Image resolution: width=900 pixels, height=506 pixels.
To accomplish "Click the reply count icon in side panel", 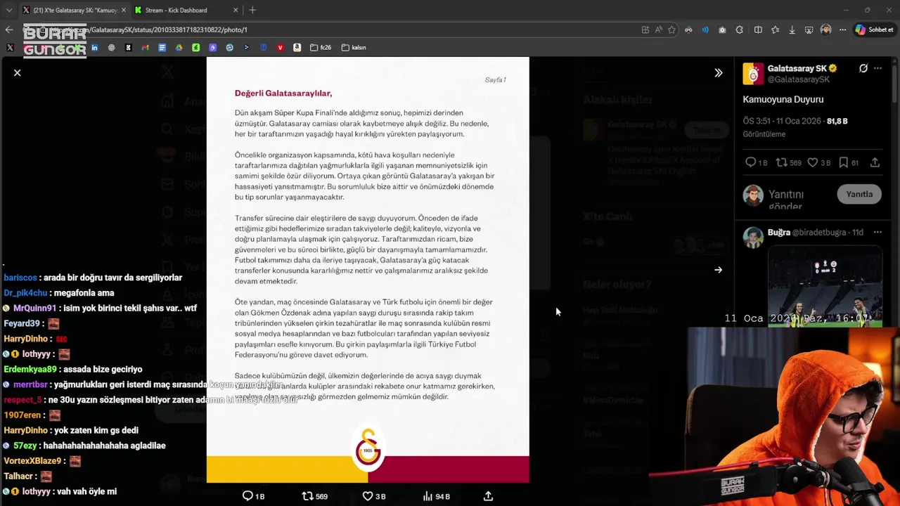I will [750, 162].
